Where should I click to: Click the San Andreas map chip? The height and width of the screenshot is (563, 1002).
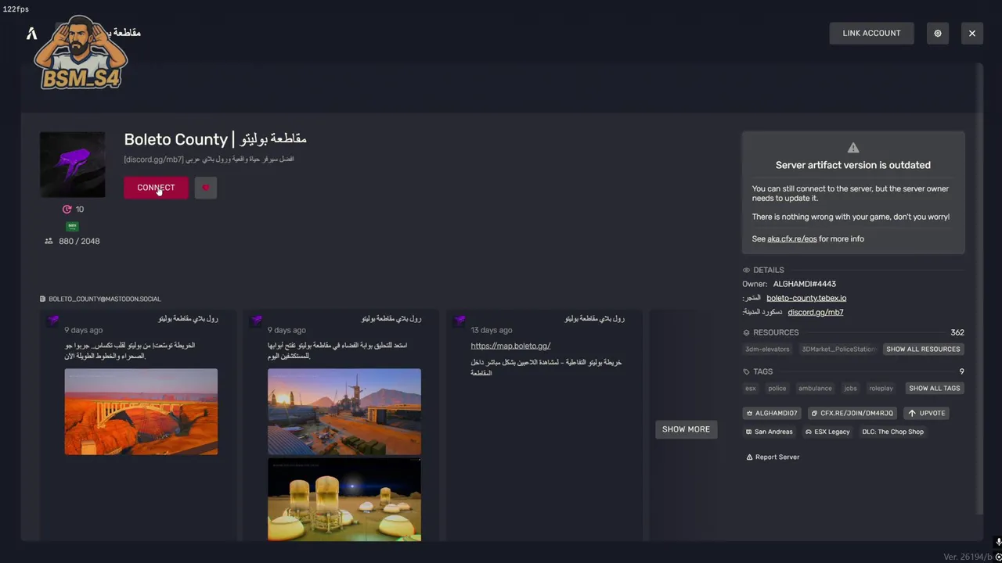pos(770,432)
